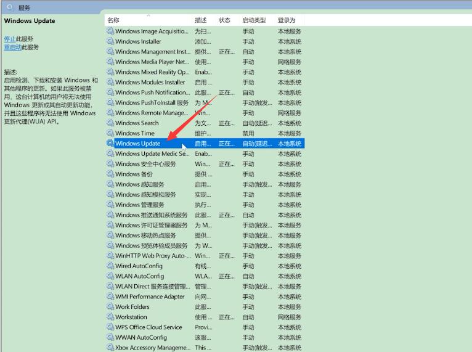Select the WMI Performance Adapter row
The height and width of the screenshot is (352, 472).
tap(150, 297)
